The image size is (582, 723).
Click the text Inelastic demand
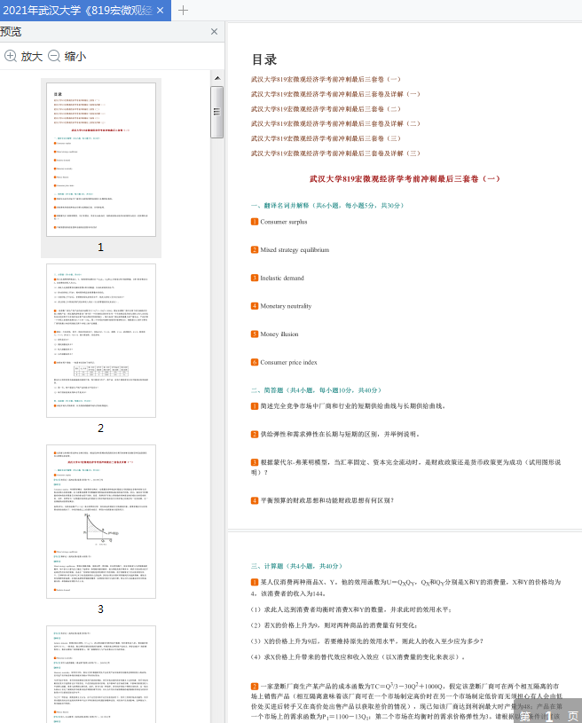click(282, 278)
